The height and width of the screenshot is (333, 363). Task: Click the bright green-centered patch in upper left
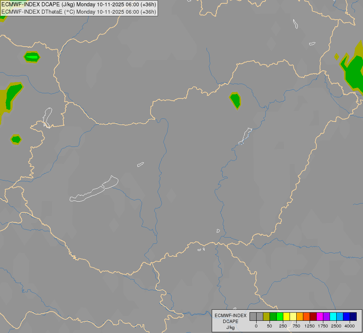pos(32,57)
